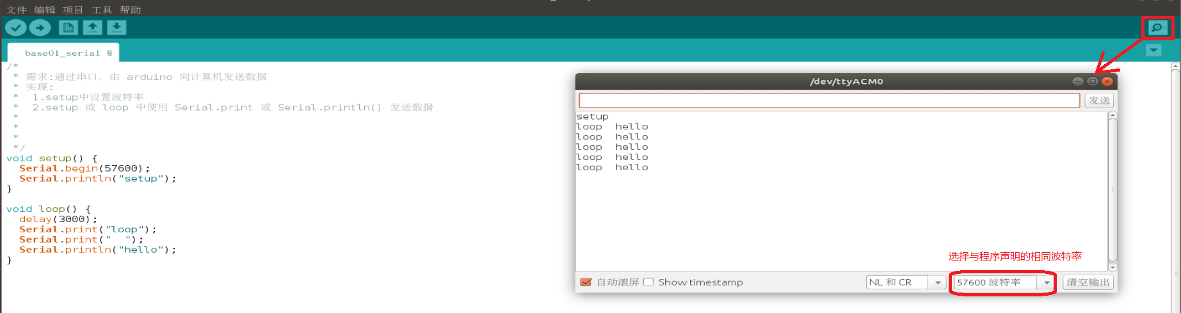
Task: Click the Open sketch up-arrow icon
Action: point(92,28)
